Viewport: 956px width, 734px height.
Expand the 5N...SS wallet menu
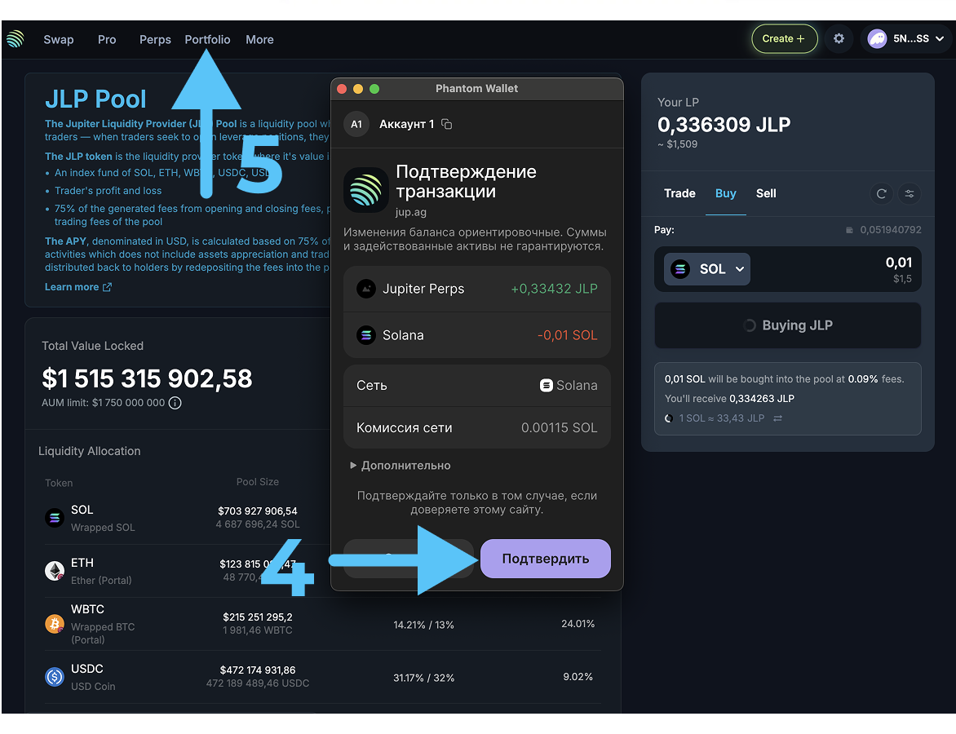[x=905, y=38]
